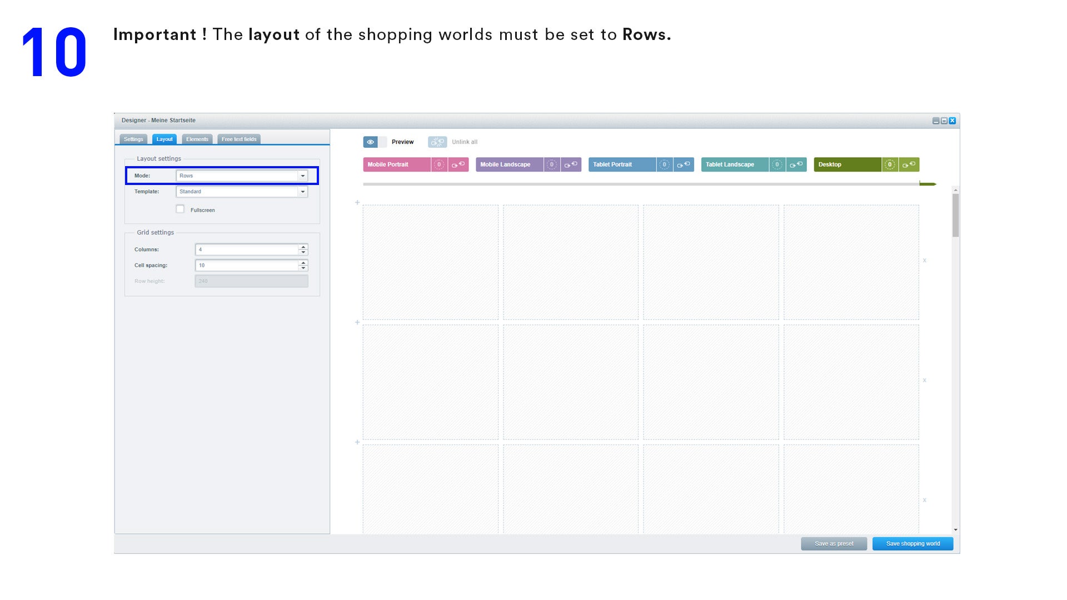Image resolution: width=1067 pixels, height=600 pixels.
Task: Click Mobile Landscape link icon
Action: click(x=571, y=164)
